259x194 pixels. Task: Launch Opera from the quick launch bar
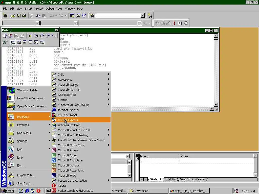(x=38, y=191)
